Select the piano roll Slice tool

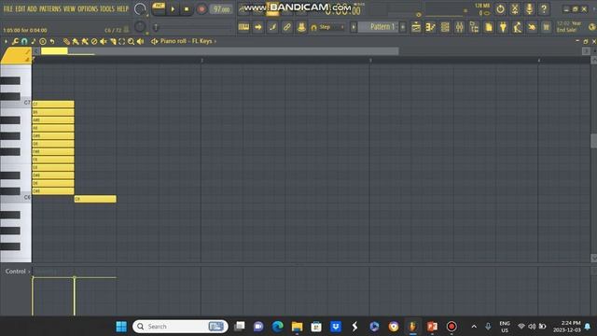point(113,41)
